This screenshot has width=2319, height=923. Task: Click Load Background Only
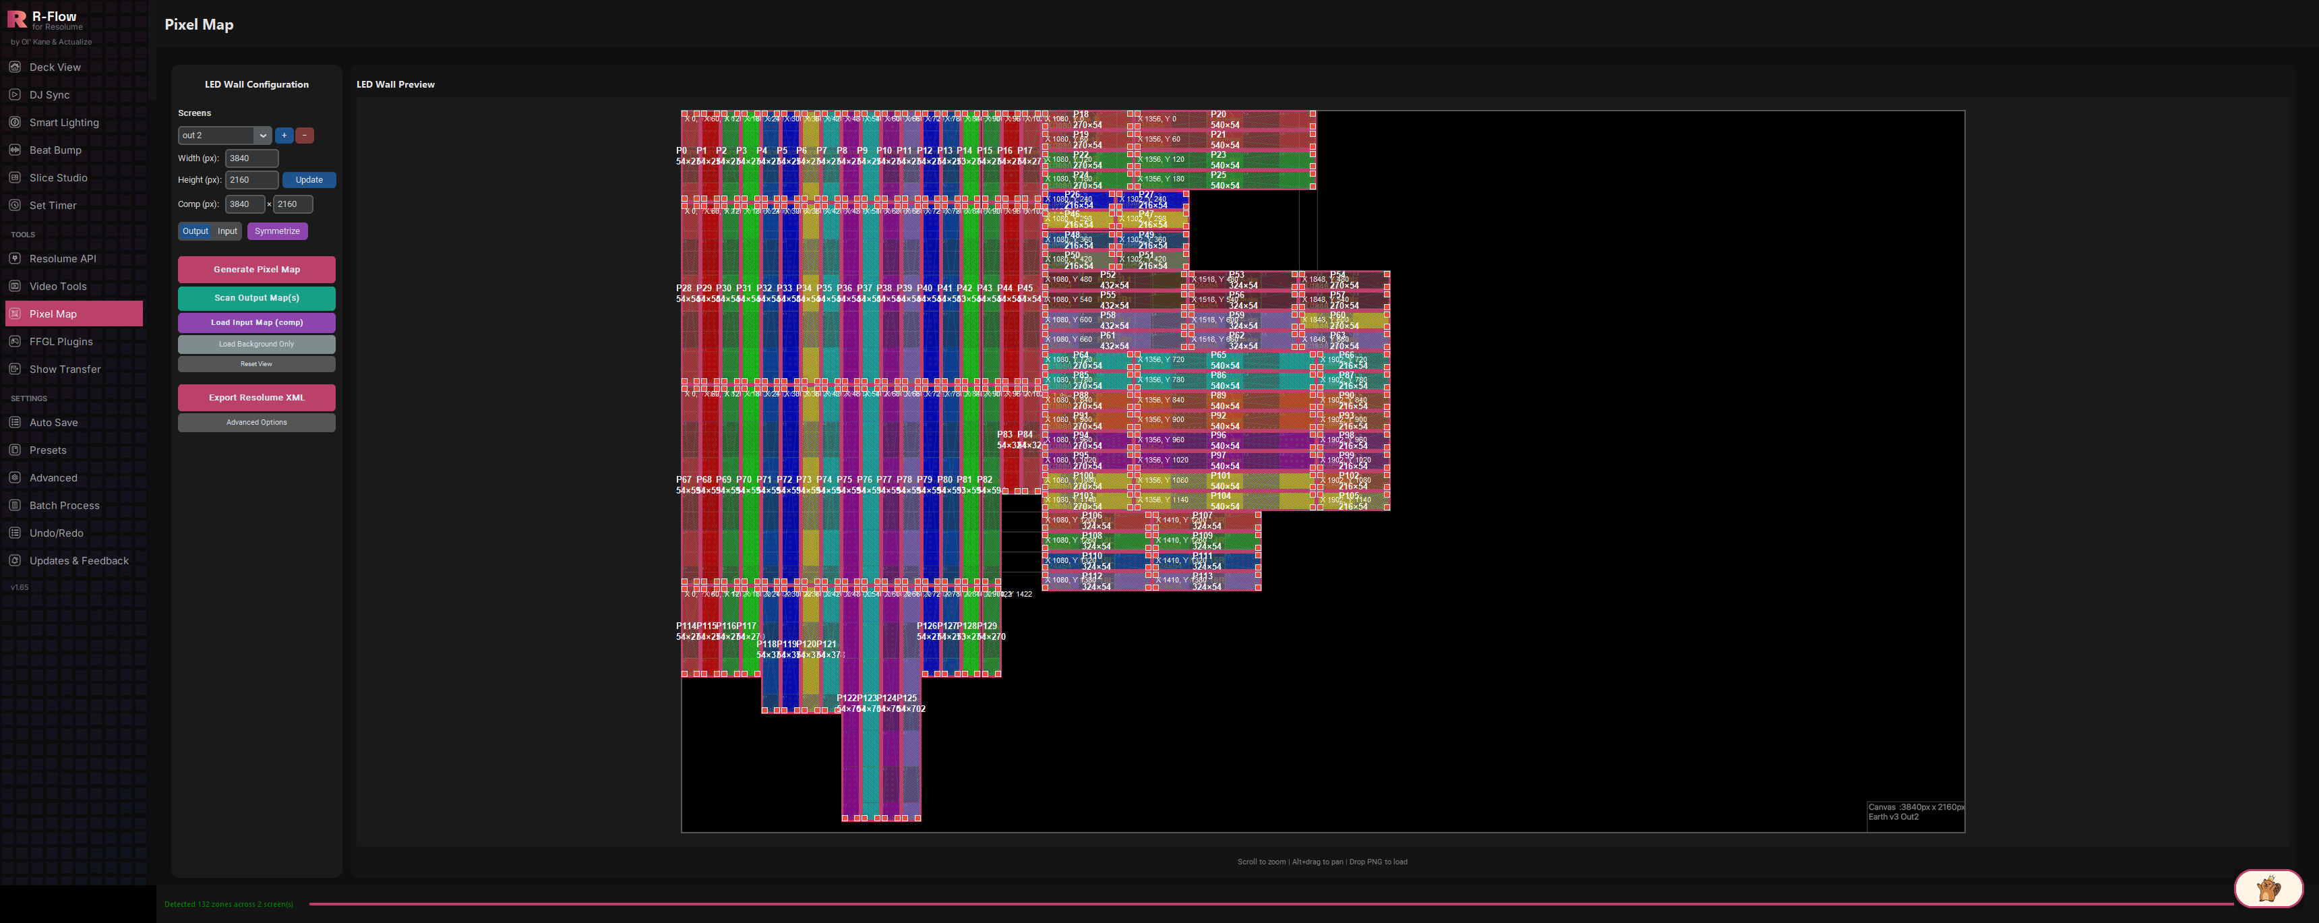click(257, 344)
